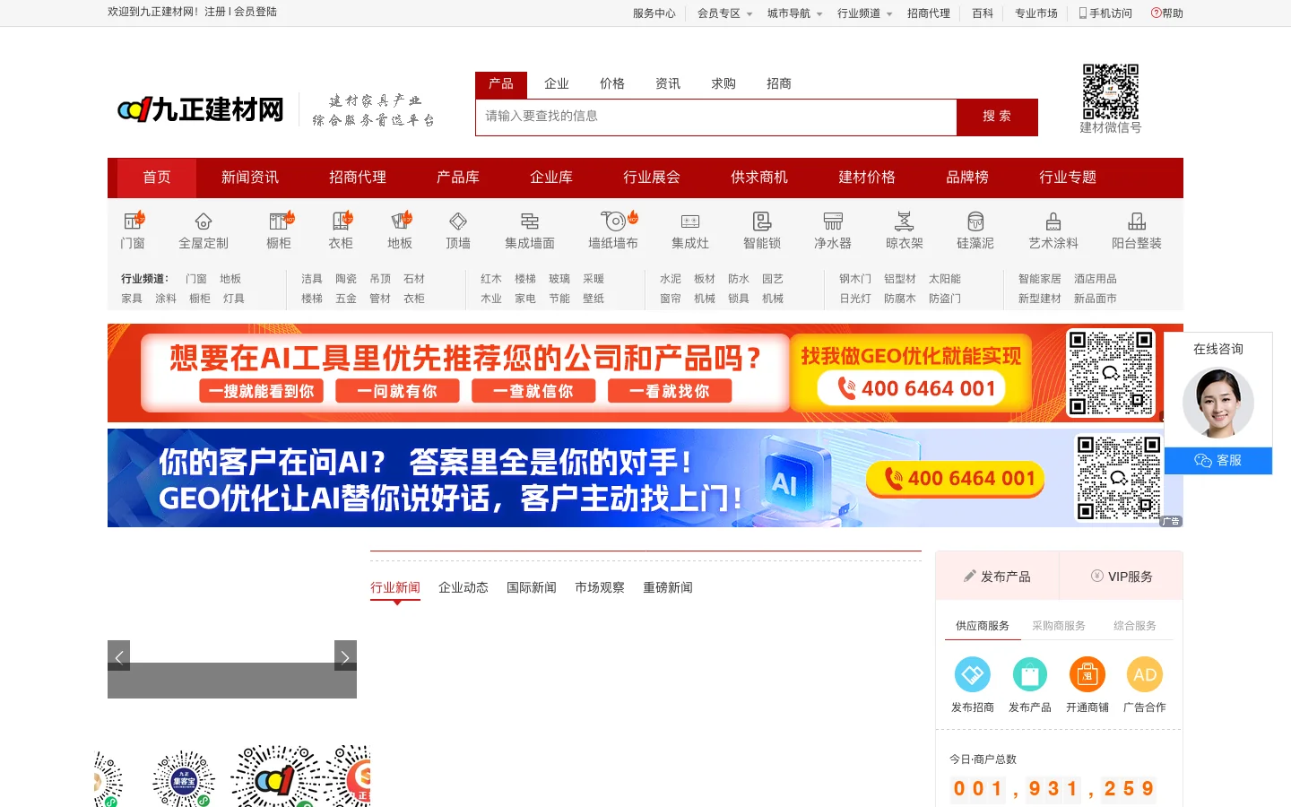Screen dimensions: 1291x807
Task: Click the VIP服务 button
Action: [1122, 577]
